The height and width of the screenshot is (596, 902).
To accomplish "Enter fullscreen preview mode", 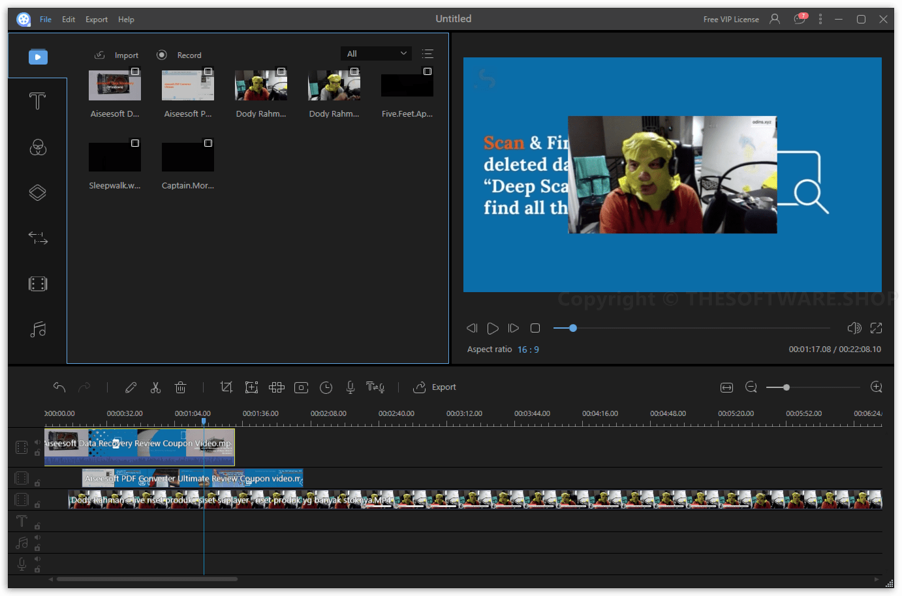I will pyautogui.click(x=876, y=328).
